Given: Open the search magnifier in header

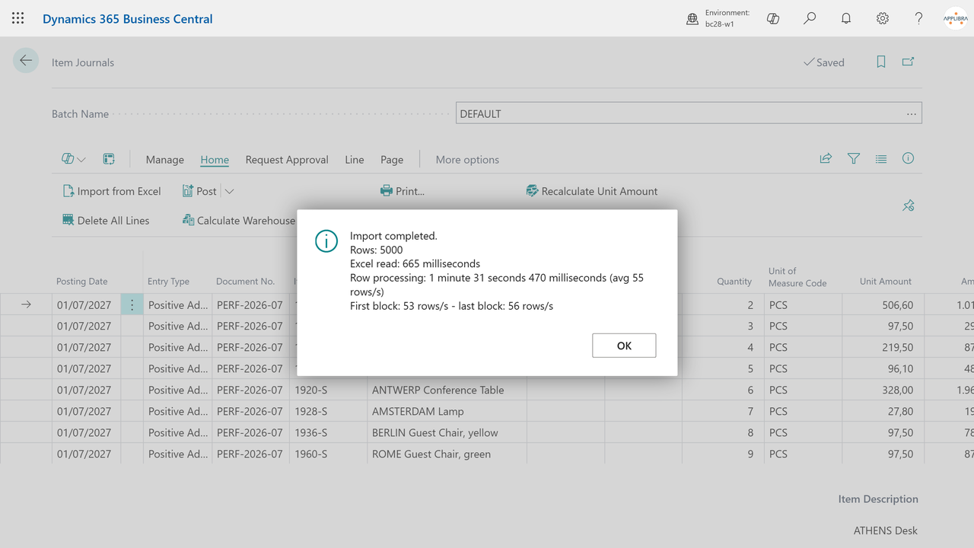Looking at the screenshot, I should pos(810,18).
